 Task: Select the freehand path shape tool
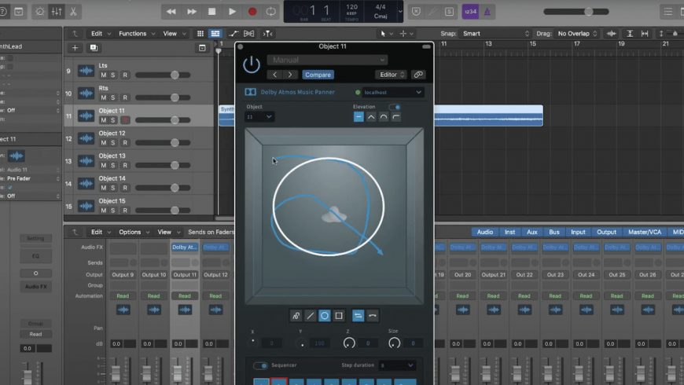tap(296, 316)
